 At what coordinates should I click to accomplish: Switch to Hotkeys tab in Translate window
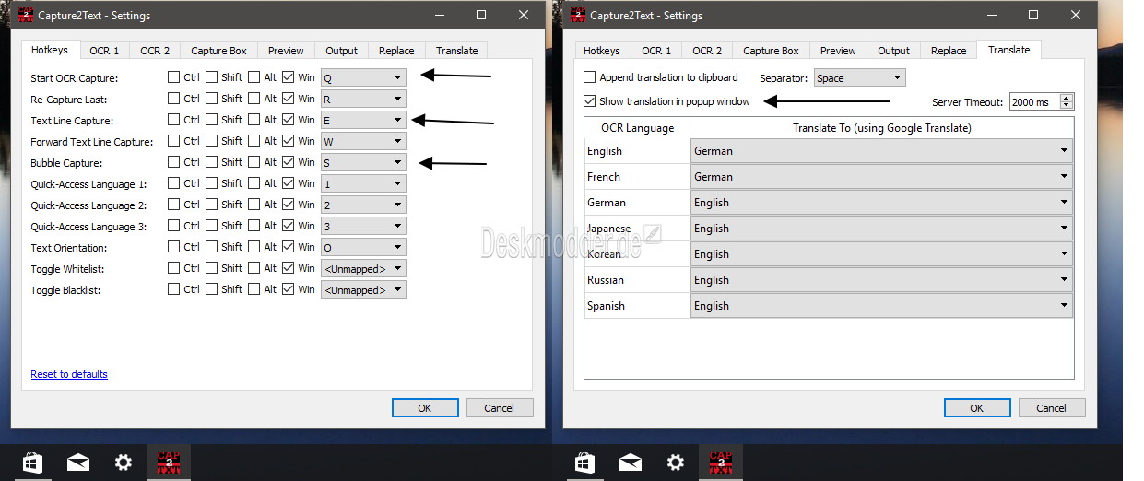click(602, 51)
